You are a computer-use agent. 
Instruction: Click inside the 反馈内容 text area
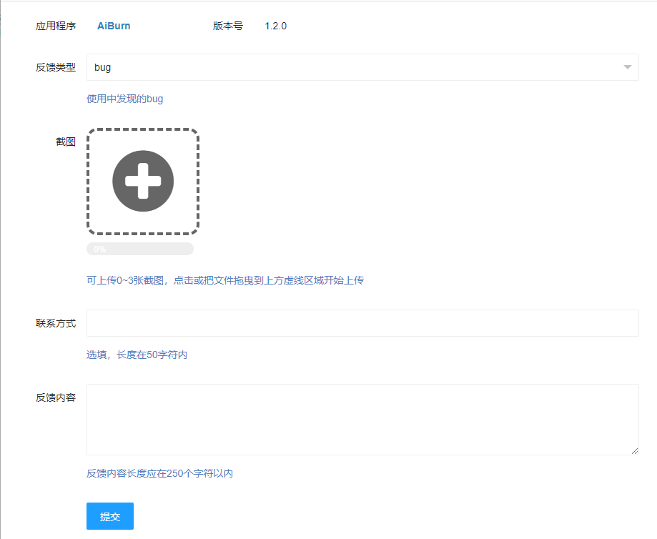click(362, 419)
